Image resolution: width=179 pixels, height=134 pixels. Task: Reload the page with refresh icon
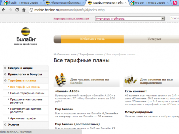(x=17, y=10)
